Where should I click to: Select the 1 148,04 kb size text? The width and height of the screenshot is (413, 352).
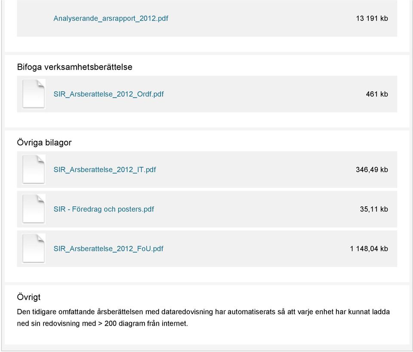tap(369, 248)
